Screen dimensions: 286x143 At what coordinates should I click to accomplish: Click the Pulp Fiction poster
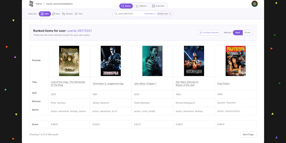[236, 61]
